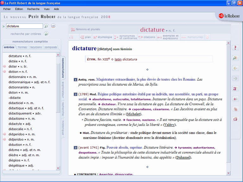Select entry diduction in the list
Image resolution: width=243 pixels, height=182 pixels.
[20, 145]
